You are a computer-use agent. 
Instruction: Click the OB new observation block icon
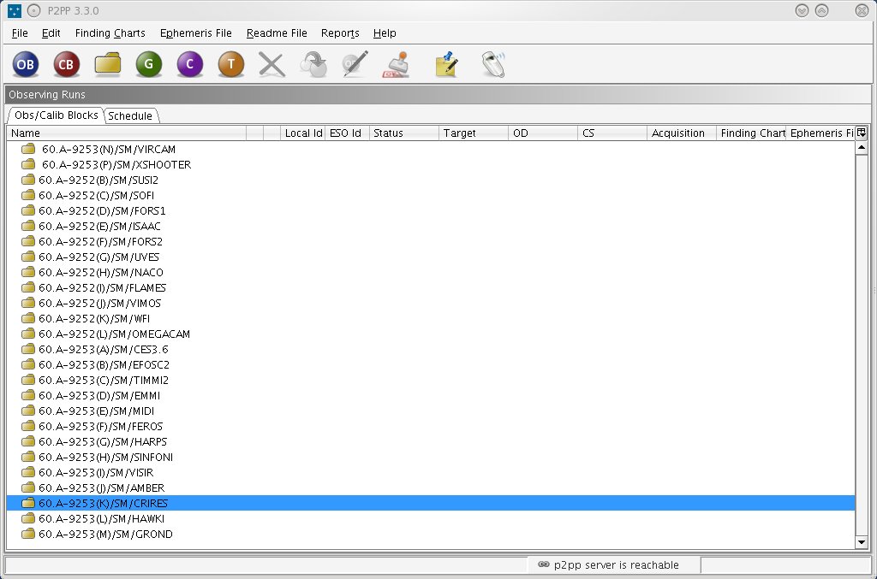pos(25,64)
